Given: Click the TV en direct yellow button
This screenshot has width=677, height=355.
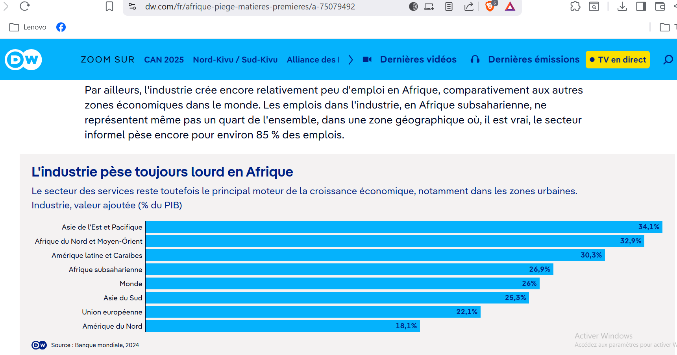Looking at the screenshot, I should point(617,60).
